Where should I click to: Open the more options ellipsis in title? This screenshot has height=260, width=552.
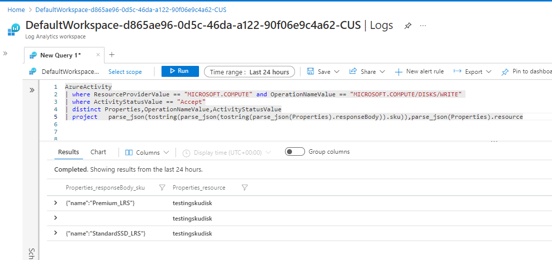pyautogui.click(x=423, y=25)
